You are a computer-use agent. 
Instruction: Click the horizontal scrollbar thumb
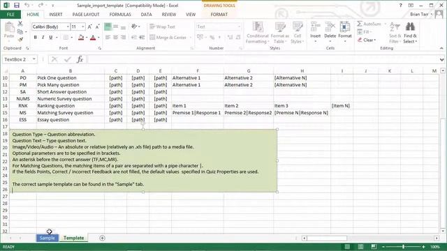tap(327, 238)
